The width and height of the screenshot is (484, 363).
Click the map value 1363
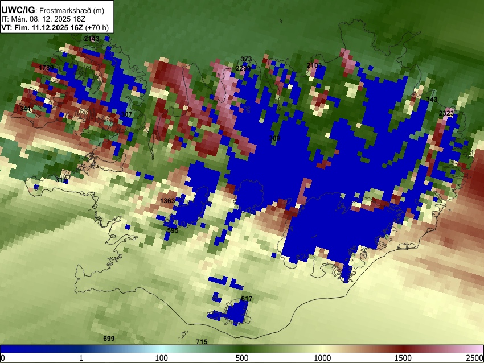[x=167, y=201]
